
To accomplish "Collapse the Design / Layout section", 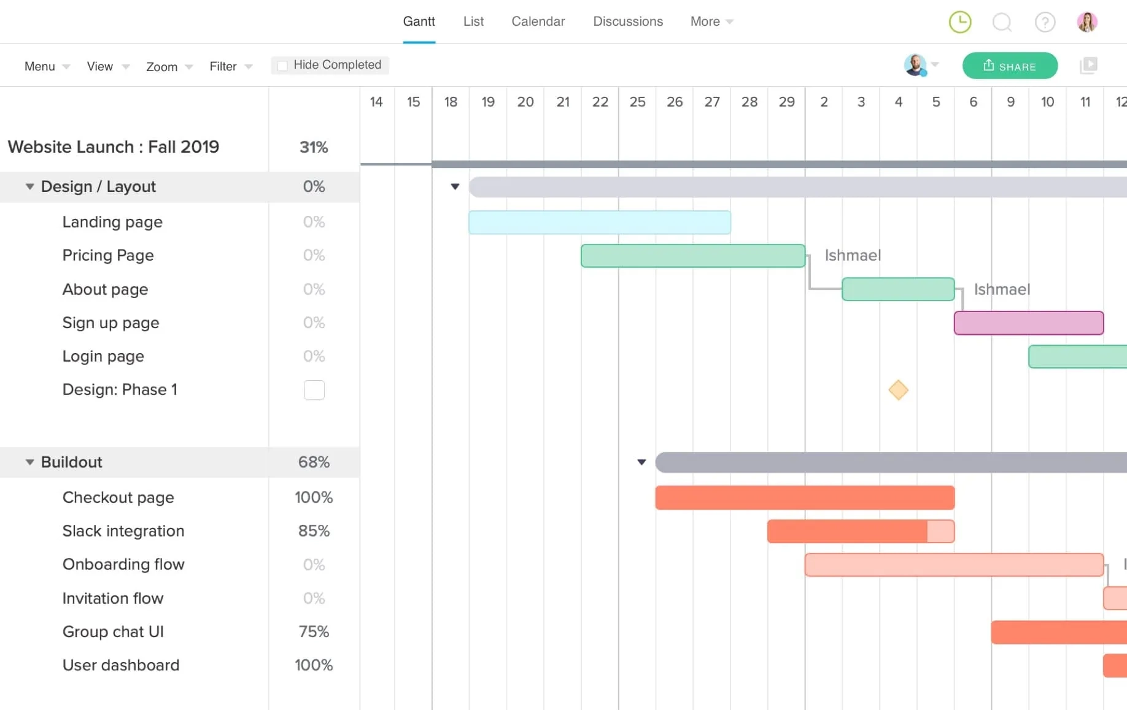I will 29,186.
